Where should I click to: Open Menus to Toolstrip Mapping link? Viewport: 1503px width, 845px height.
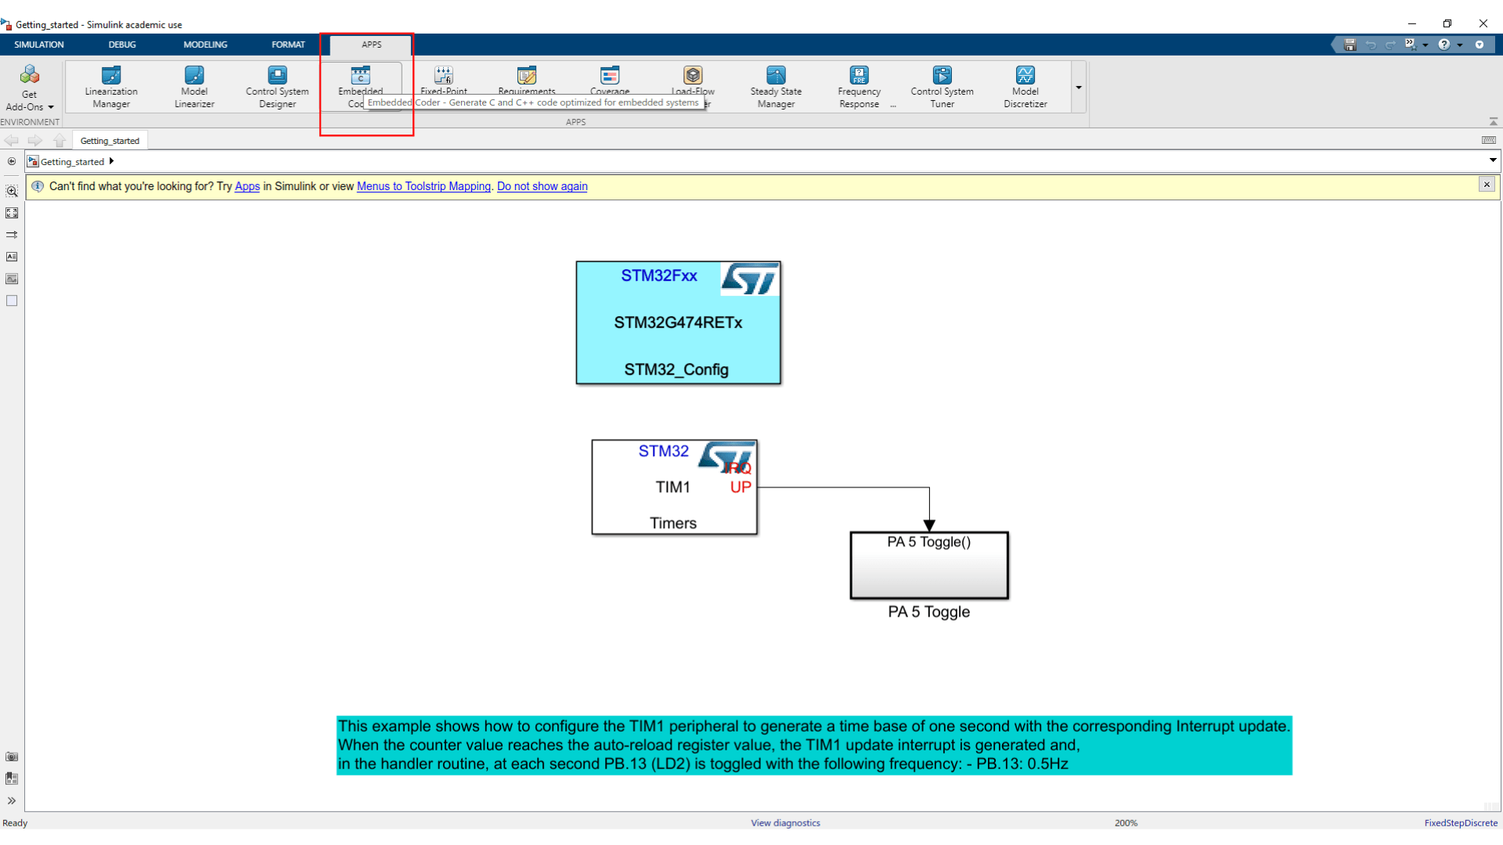pos(424,186)
